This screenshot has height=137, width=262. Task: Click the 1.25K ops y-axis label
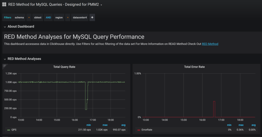pyautogui.click(x=11, y=73)
